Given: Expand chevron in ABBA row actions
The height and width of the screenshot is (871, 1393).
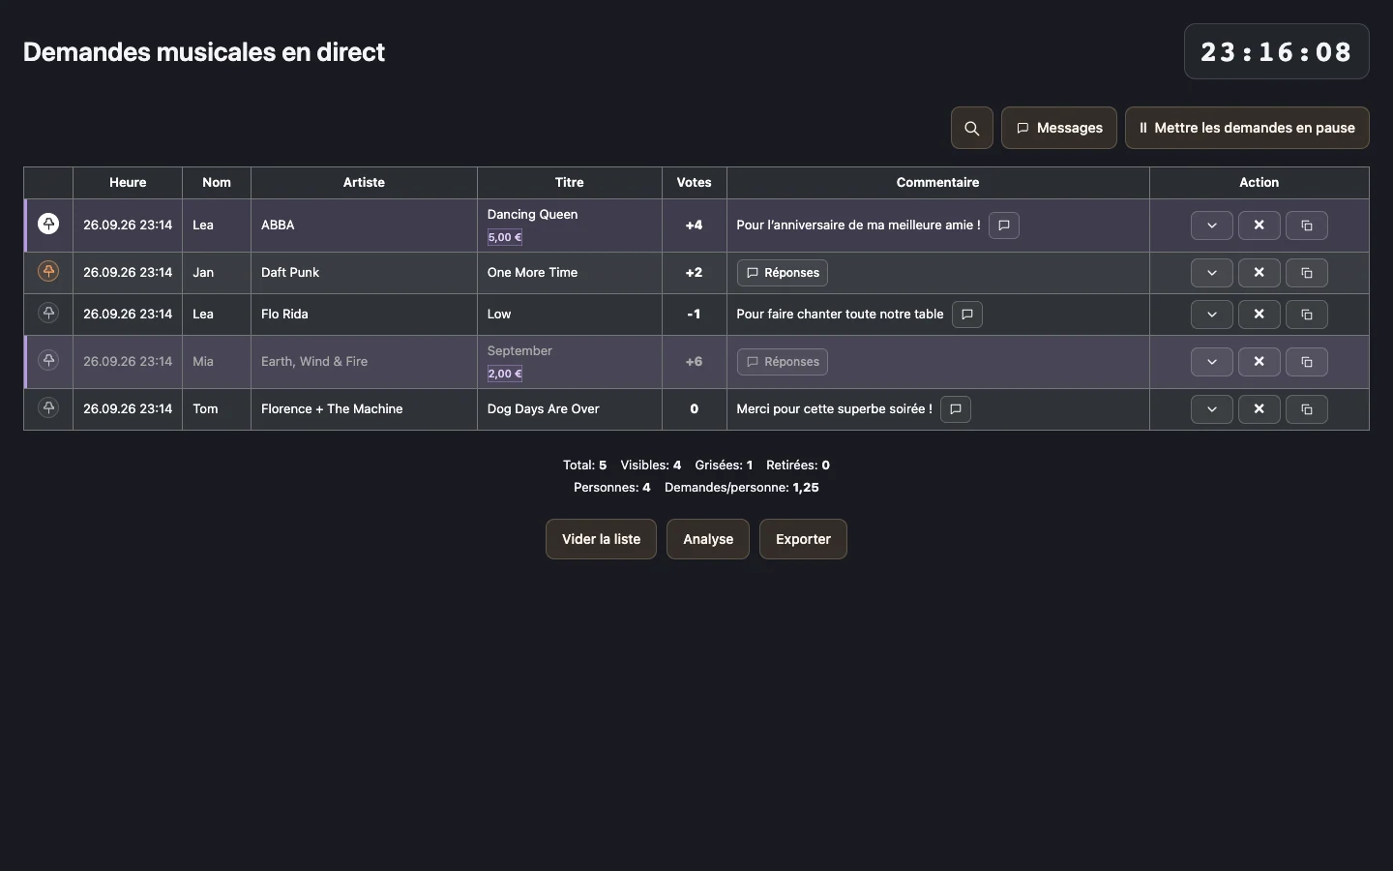Looking at the screenshot, I should point(1212,225).
